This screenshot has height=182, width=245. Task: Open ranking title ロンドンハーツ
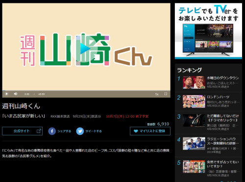pyautogui.click(x=218, y=97)
